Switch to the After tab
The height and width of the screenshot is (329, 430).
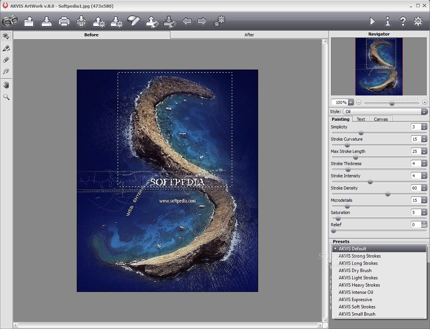click(x=249, y=34)
